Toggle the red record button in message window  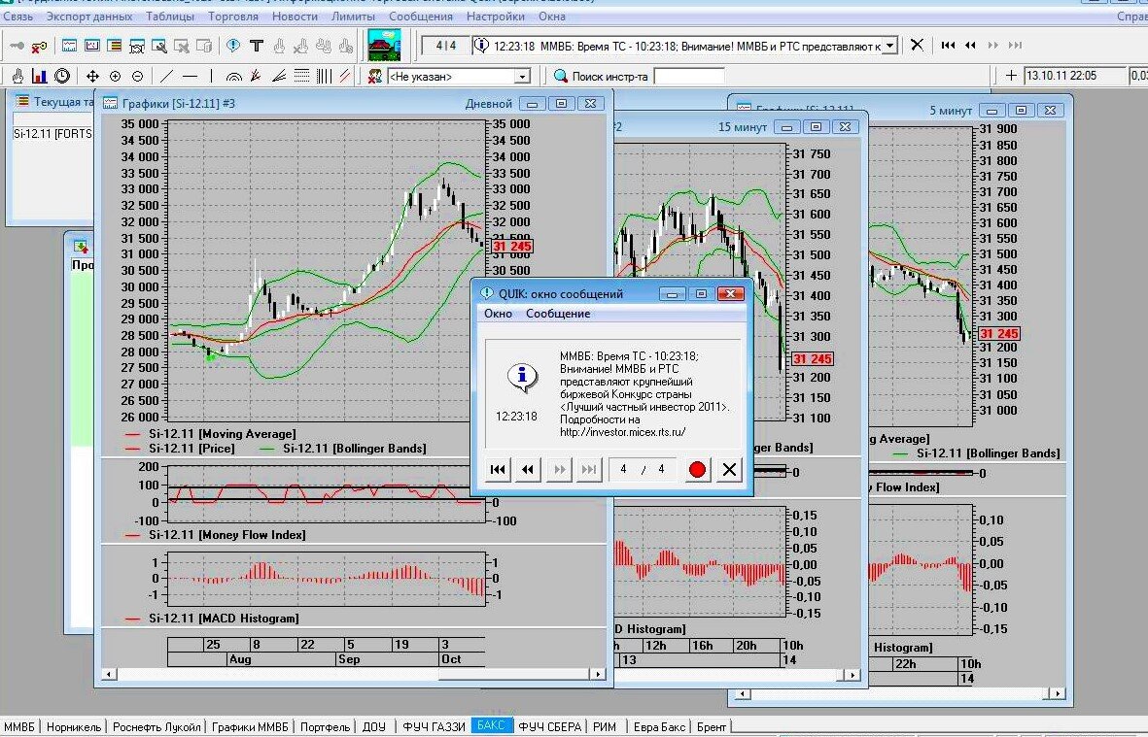pos(697,469)
